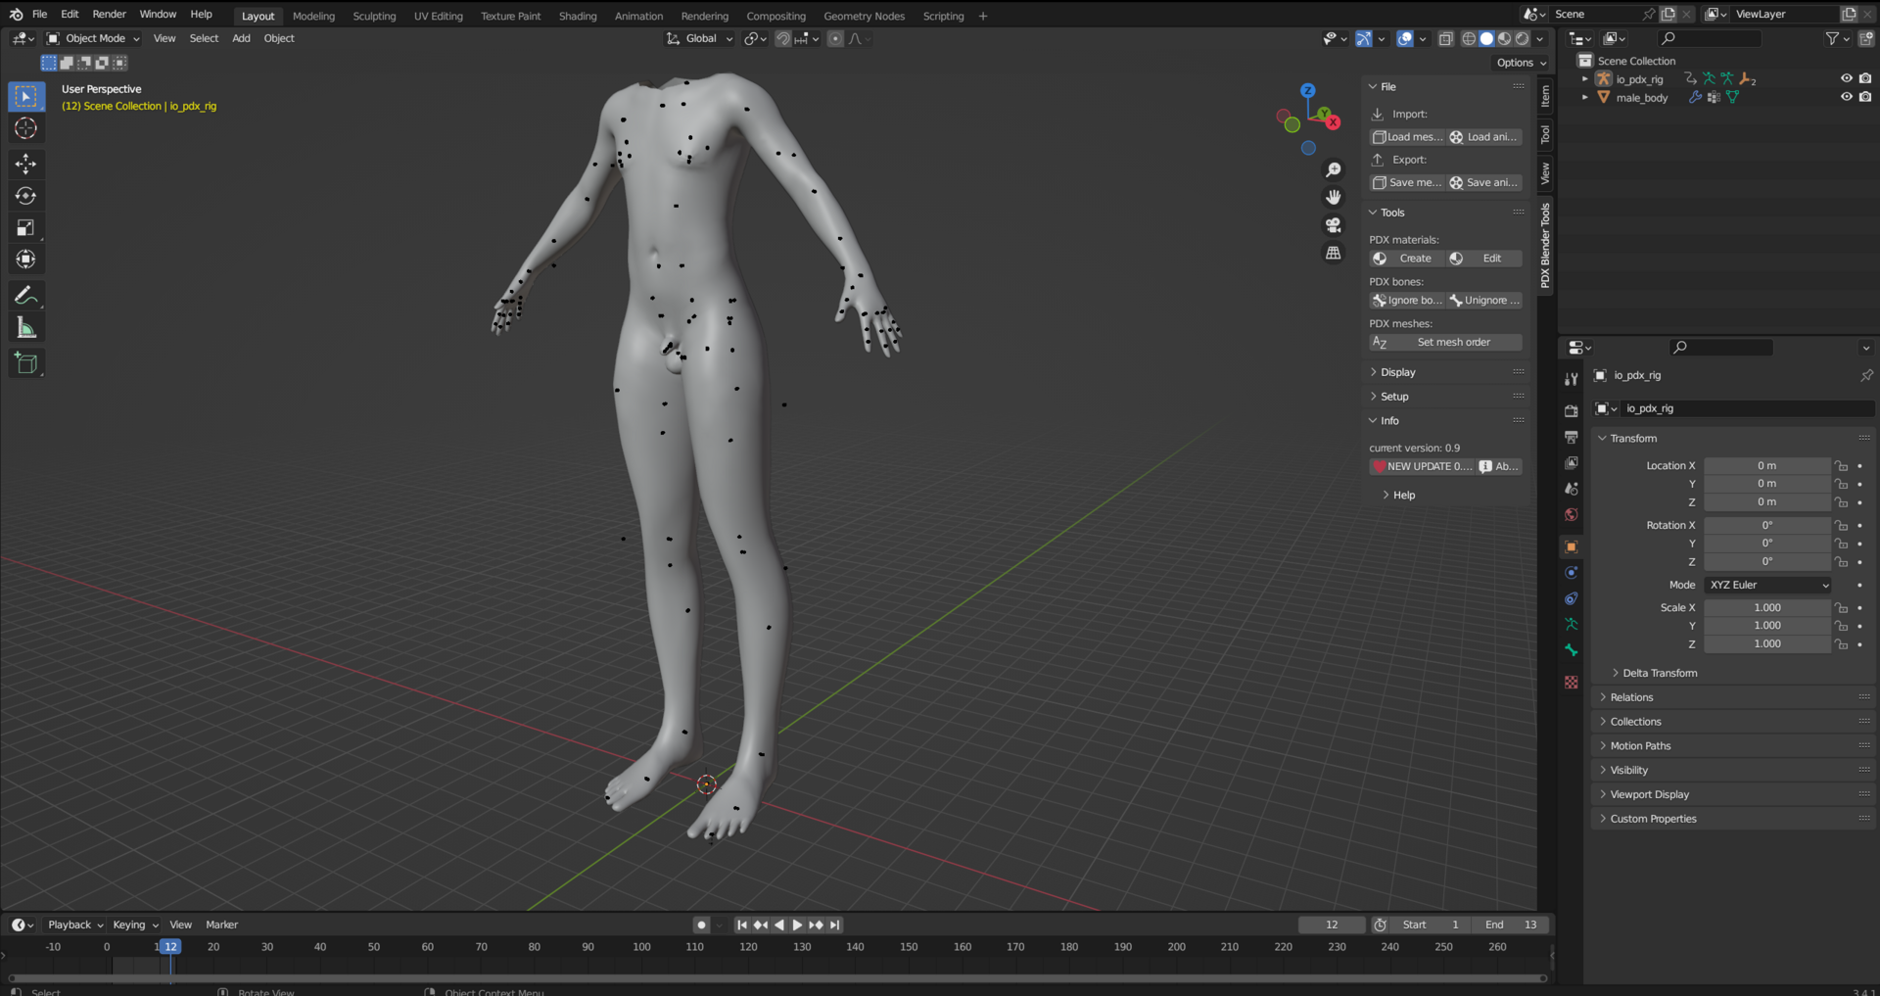Disable io_pdx_rig in renders camera icon
The image size is (1880, 996).
tap(1864, 78)
